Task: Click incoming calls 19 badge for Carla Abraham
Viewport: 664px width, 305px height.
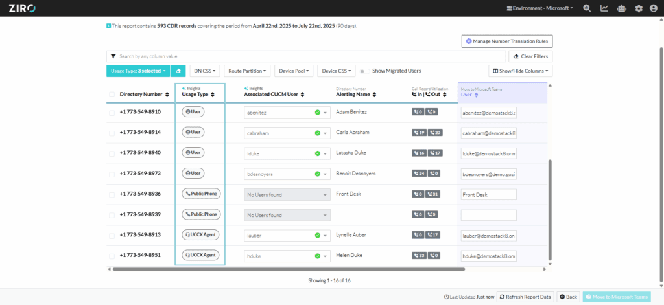Action: pyautogui.click(x=420, y=132)
